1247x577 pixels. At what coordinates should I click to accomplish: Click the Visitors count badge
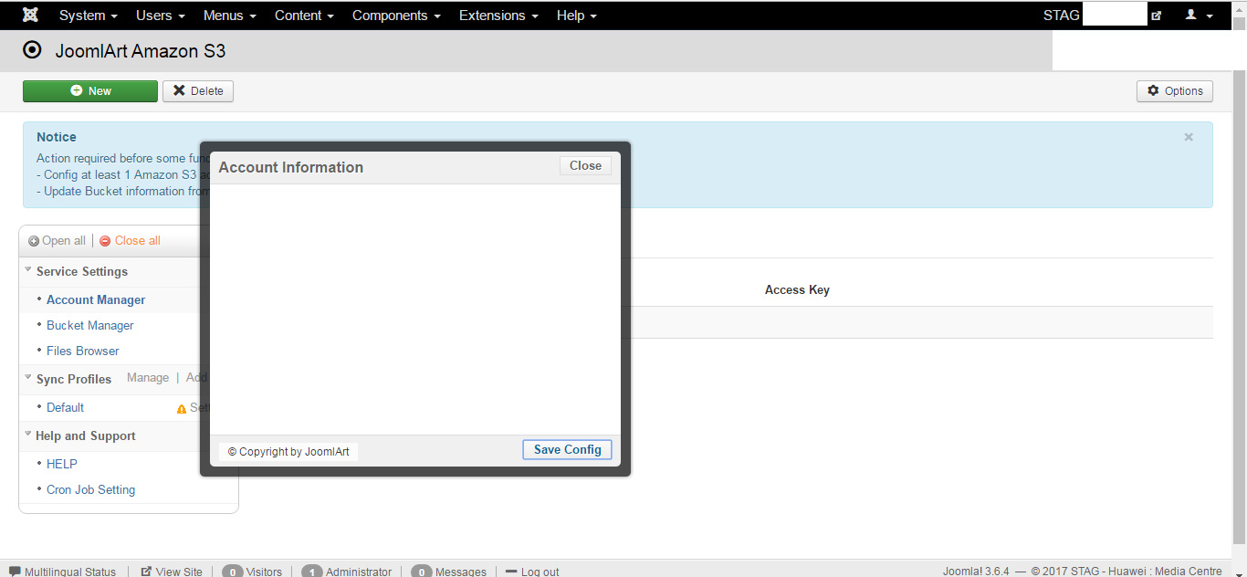click(x=233, y=572)
